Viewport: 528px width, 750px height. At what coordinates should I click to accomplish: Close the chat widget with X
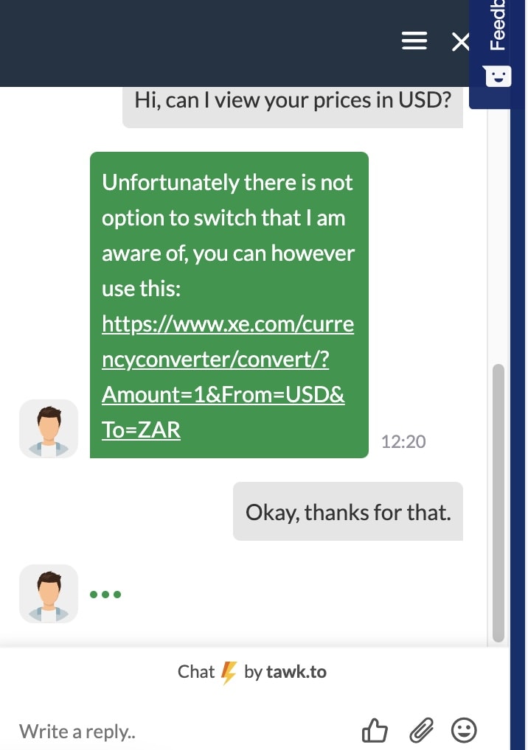click(x=460, y=42)
